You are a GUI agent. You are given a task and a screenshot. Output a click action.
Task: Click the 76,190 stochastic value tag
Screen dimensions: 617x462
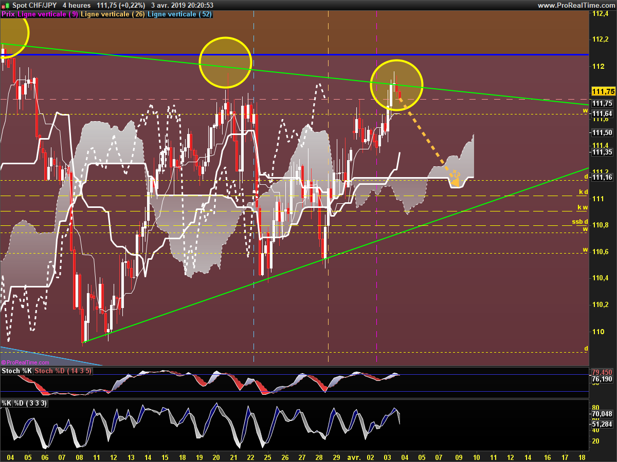tap(602, 379)
